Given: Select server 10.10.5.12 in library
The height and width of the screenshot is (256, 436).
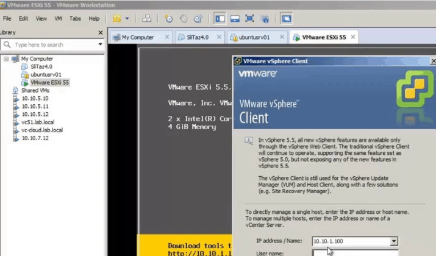Looking at the screenshot, I should (35, 114).
